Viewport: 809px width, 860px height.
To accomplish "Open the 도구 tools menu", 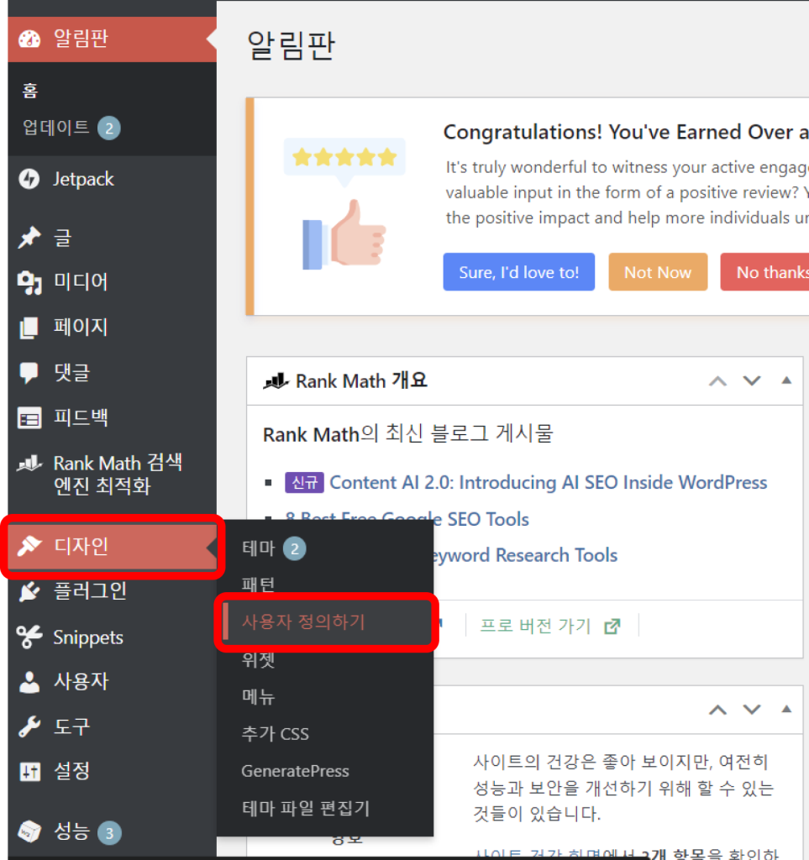I will tap(112, 726).
